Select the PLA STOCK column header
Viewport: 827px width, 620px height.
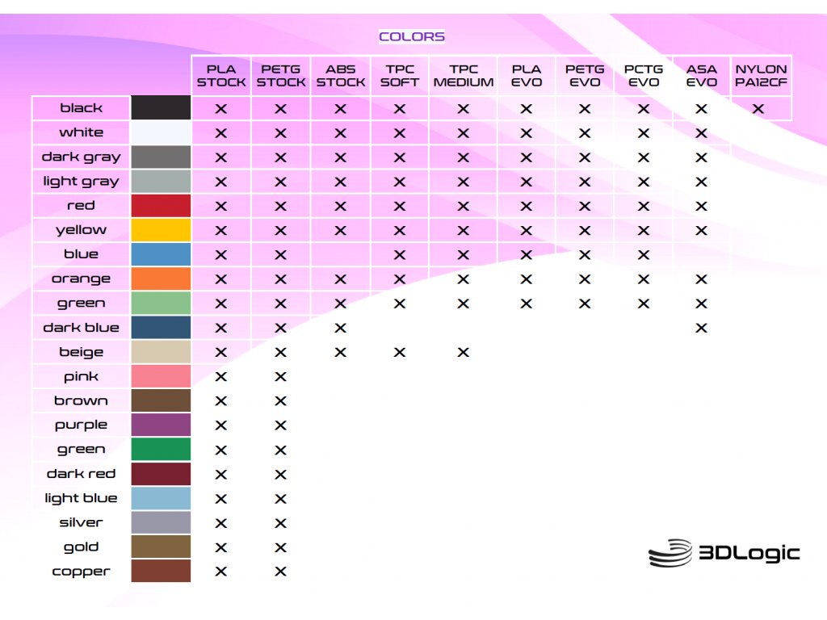point(221,76)
